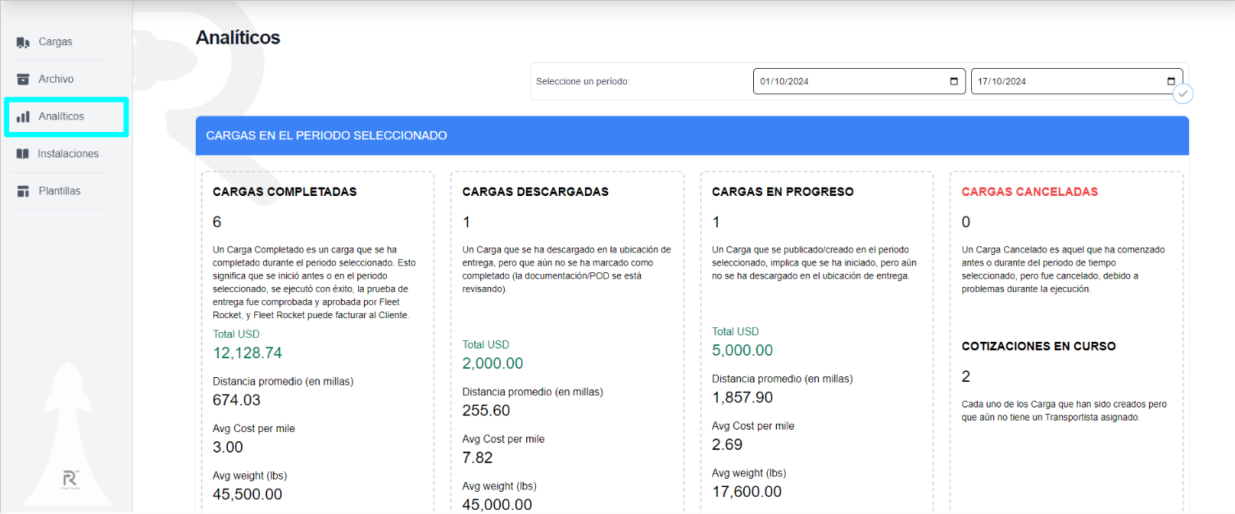The height and width of the screenshot is (514, 1235).
Task: Click the Instalaciones book icon
Action: pyautogui.click(x=23, y=154)
